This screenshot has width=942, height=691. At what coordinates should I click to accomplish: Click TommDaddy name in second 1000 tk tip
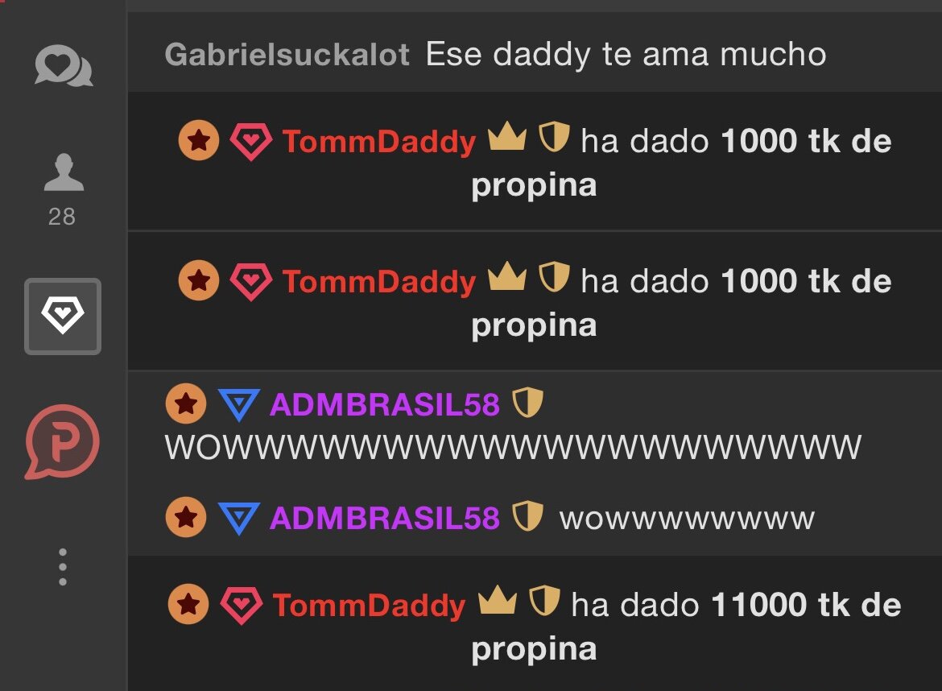379,282
